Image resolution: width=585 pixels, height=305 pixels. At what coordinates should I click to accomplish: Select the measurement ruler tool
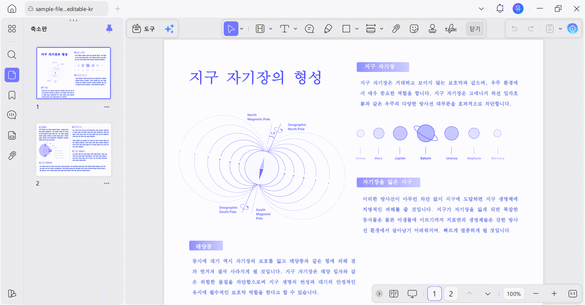371,29
